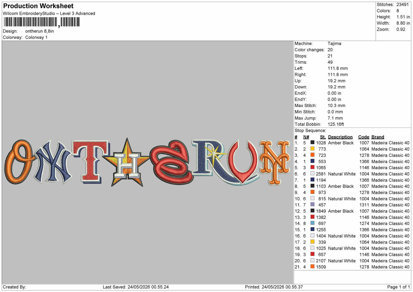Screen dimensions: 413x292
Task: Click the Stop Sequence heading
Action: click(x=310, y=131)
